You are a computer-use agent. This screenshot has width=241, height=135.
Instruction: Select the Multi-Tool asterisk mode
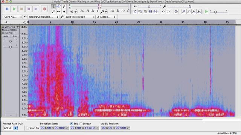(64, 12)
